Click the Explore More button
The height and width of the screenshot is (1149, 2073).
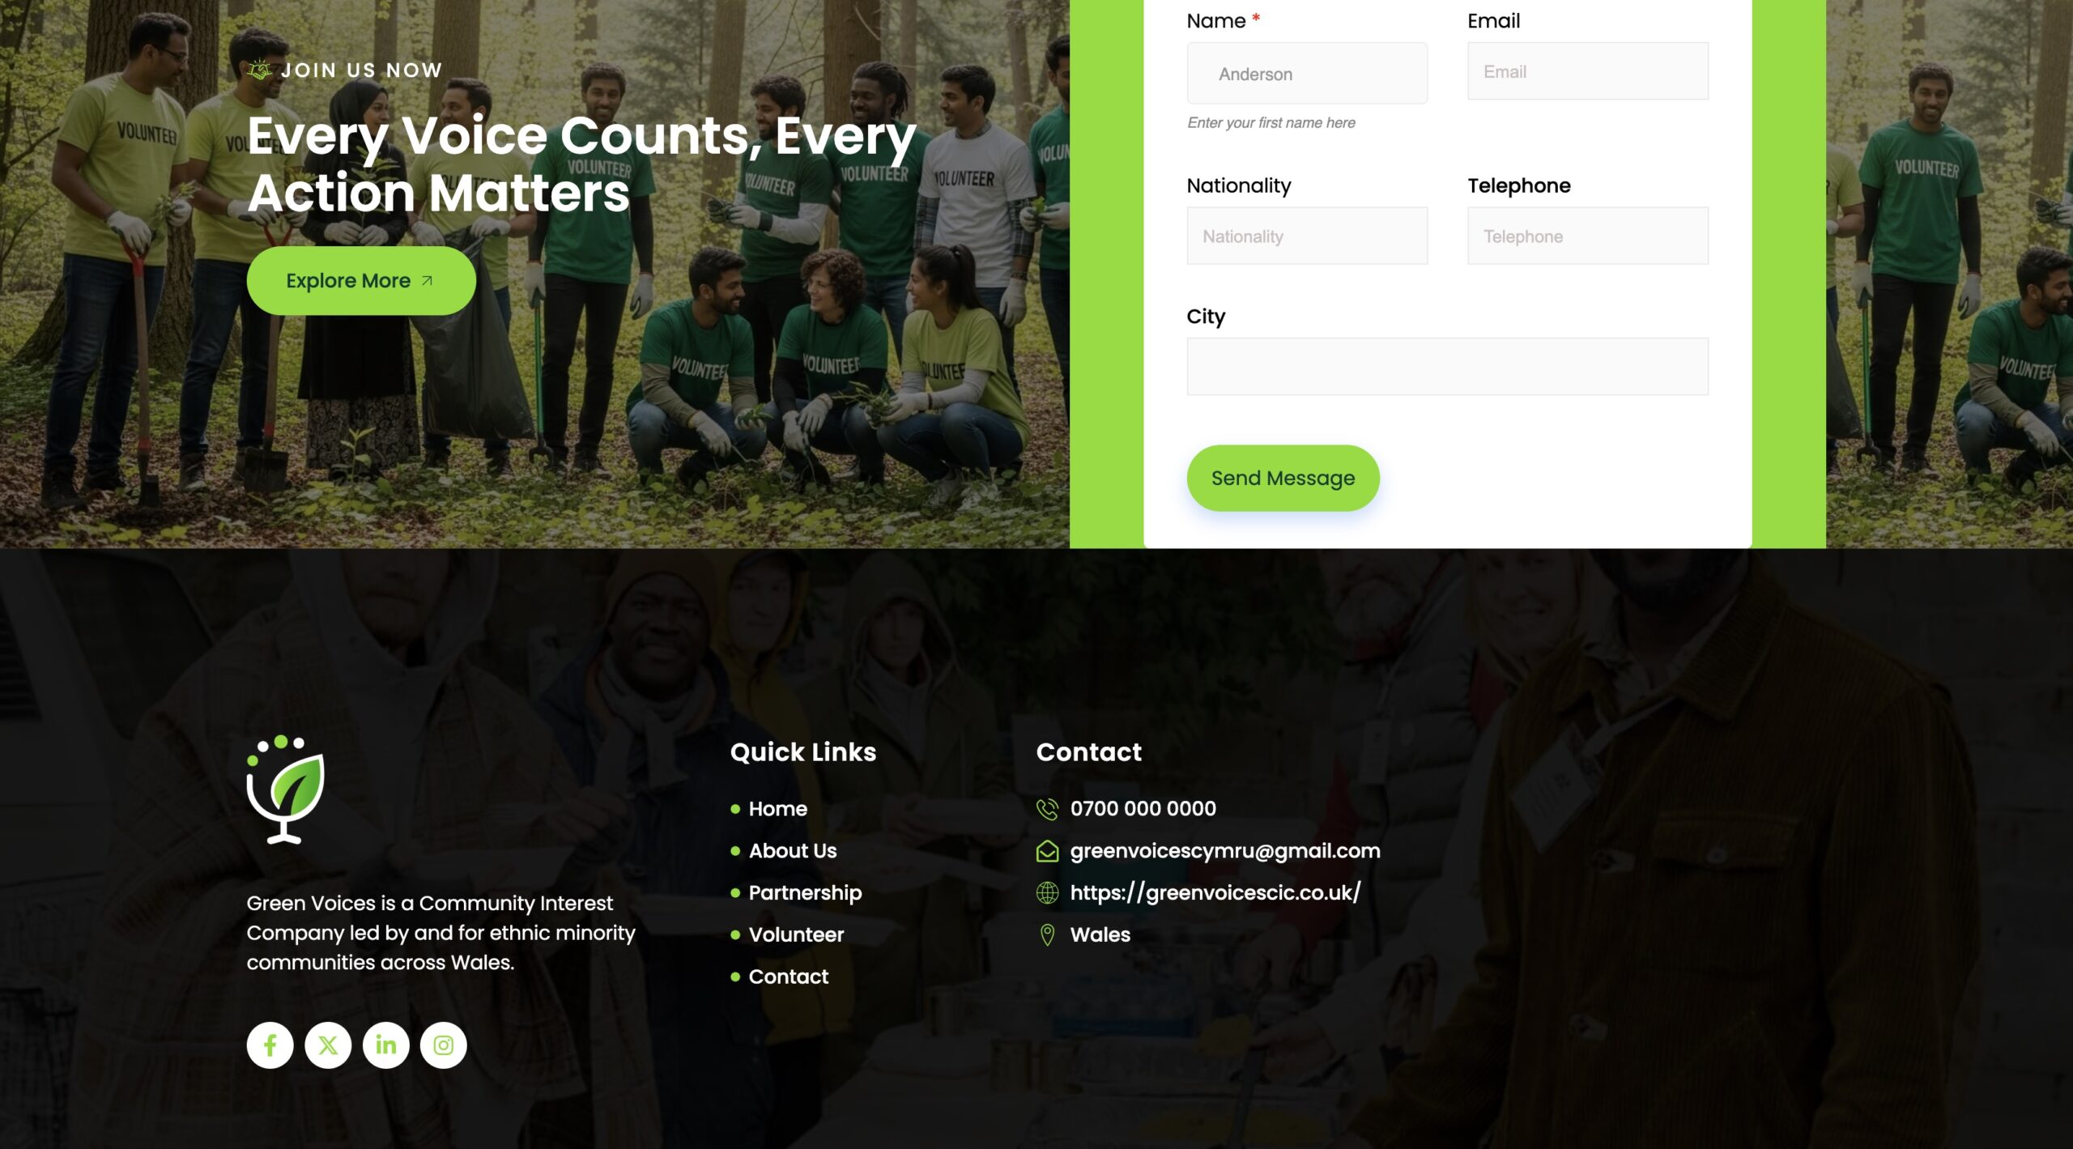(x=361, y=281)
